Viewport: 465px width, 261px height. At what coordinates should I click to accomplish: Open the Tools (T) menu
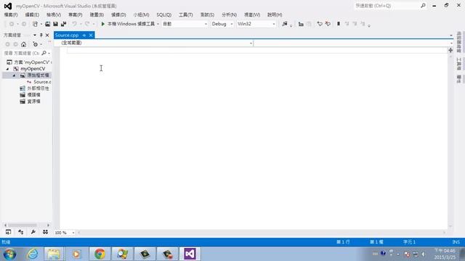point(186,14)
